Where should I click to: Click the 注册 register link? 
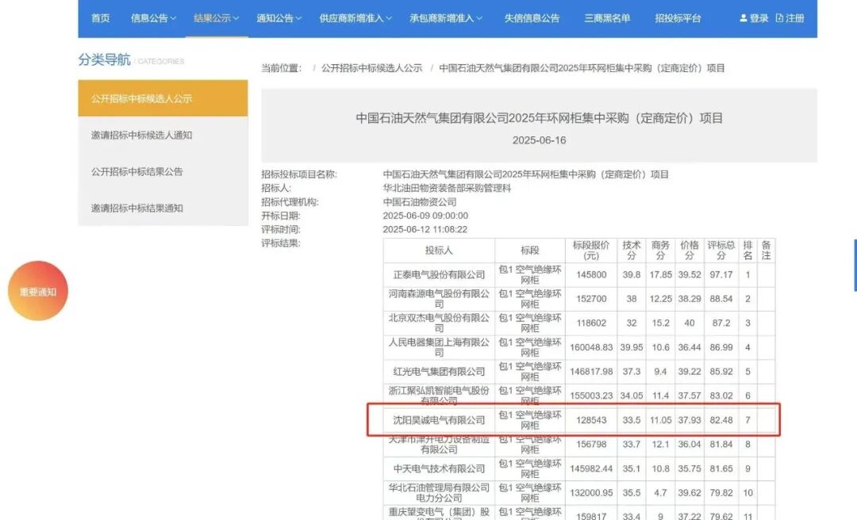pyautogui.click(x=790, y=18)
